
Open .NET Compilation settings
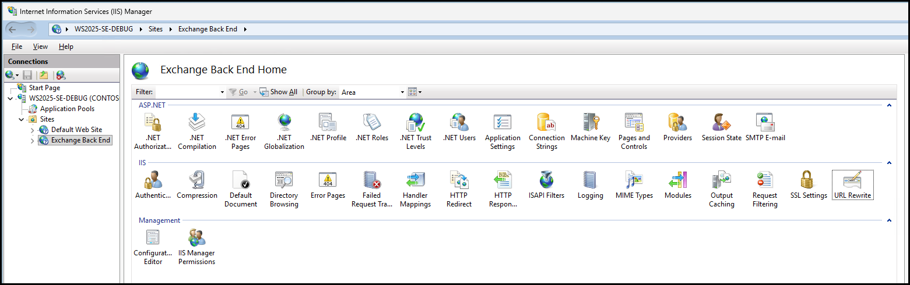coord(197,131)
